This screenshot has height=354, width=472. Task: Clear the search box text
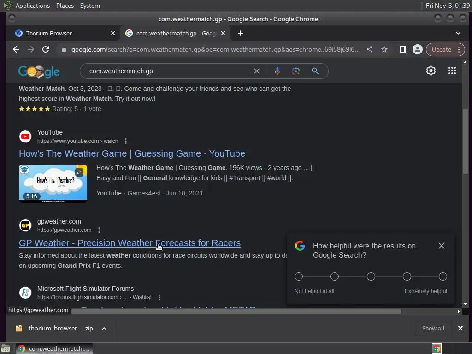coord(256,71)
